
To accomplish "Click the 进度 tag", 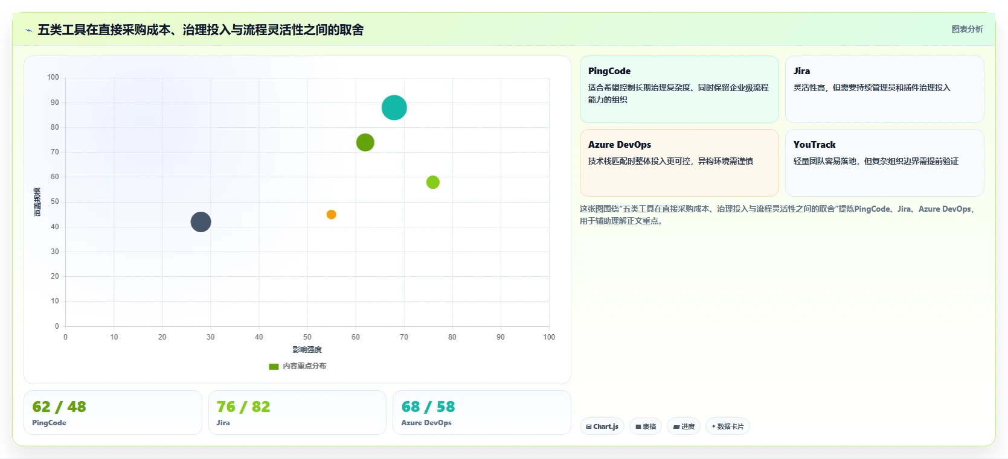I will point(684,426).
